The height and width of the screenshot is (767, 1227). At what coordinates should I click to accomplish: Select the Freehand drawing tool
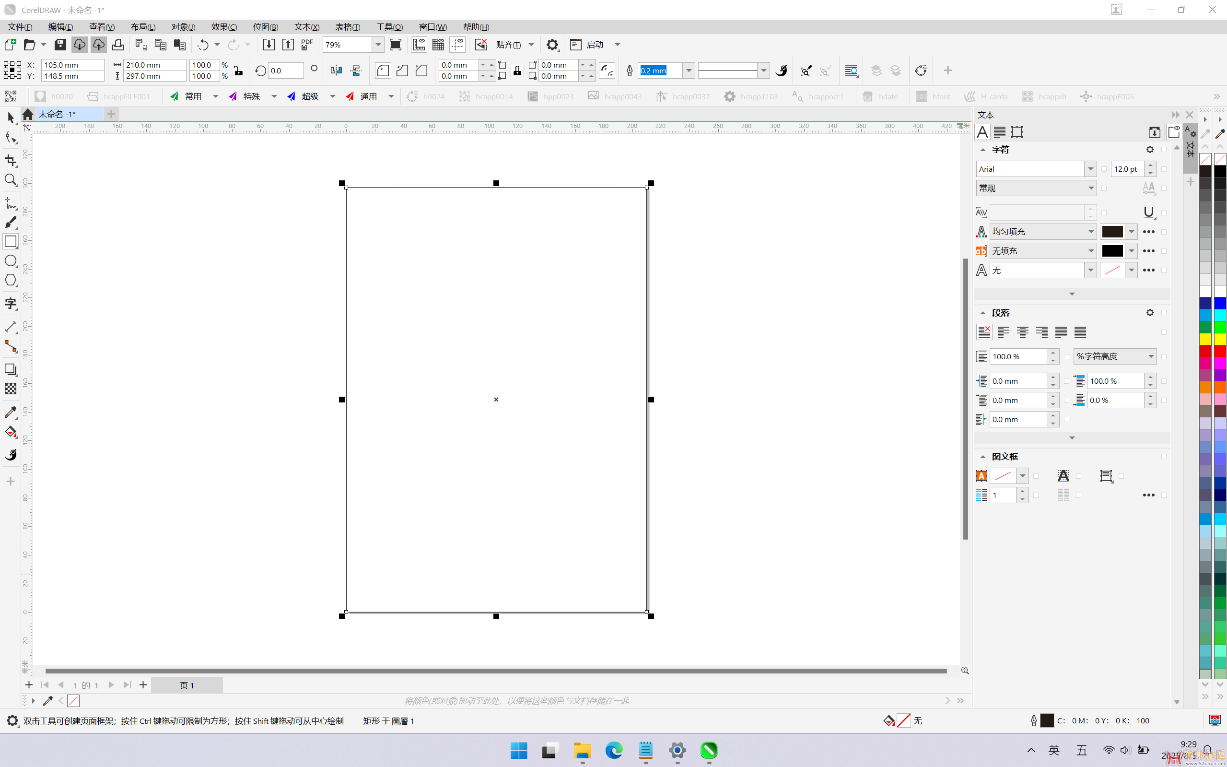click(11, 203)
